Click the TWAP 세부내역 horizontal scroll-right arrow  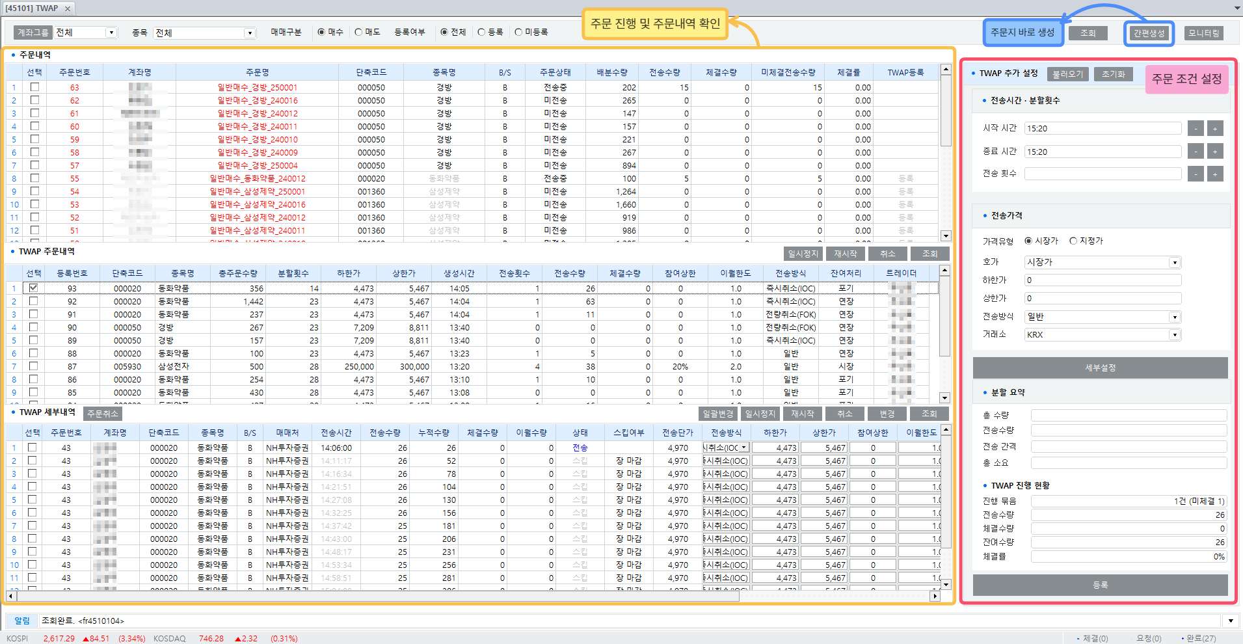coord(935,596)
